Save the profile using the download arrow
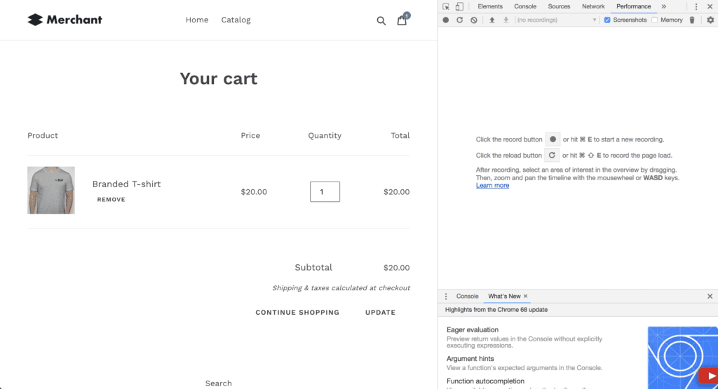 click(506, 20)
